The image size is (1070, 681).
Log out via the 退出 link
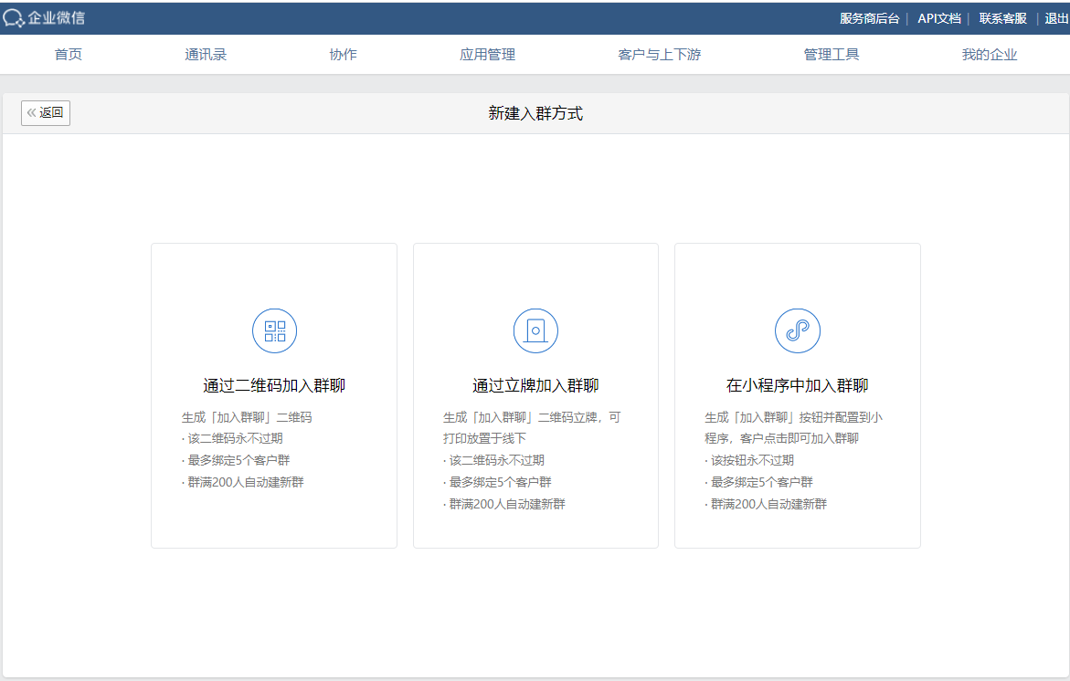point(1056,18)
